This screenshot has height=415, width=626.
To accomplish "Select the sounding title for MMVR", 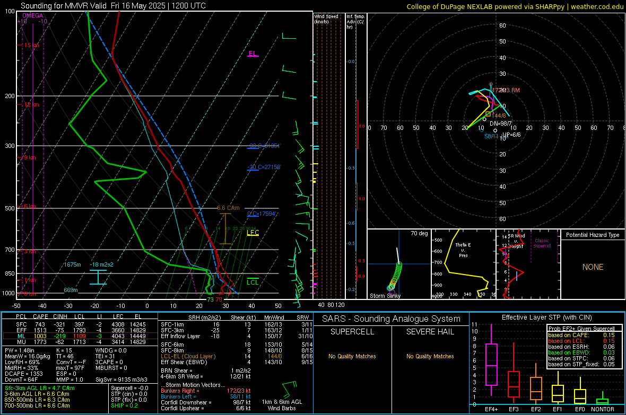I will pyautogui.click(x=113, y=6).
